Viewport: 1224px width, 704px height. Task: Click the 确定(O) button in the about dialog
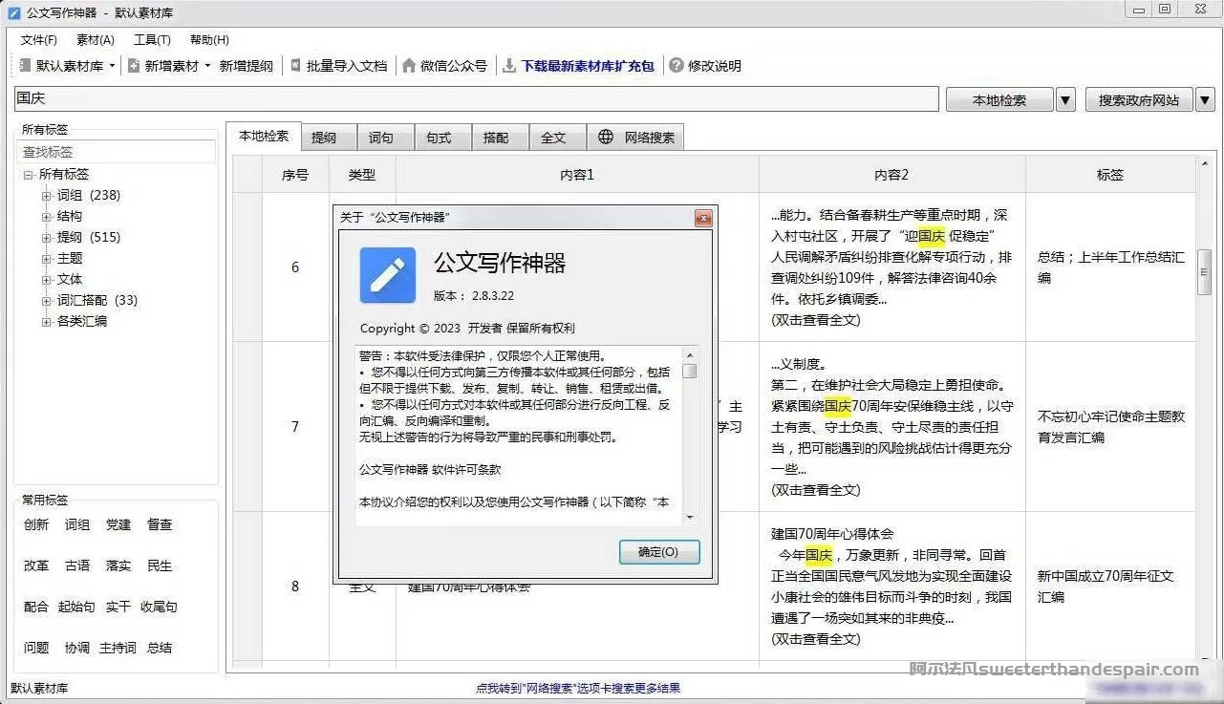[659, 552]
